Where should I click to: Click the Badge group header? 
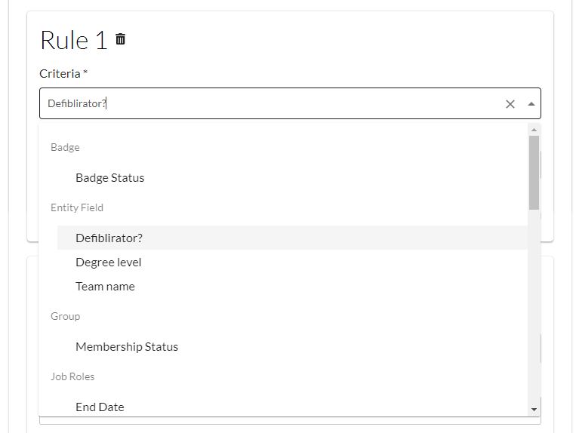click(x=65, y=148)
